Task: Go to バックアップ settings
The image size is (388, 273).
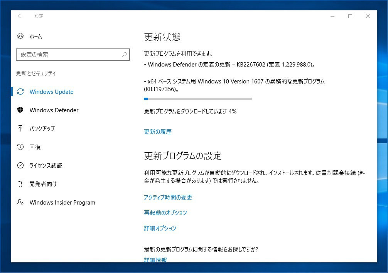Action: pyautogui.click(x=42, y=128)
